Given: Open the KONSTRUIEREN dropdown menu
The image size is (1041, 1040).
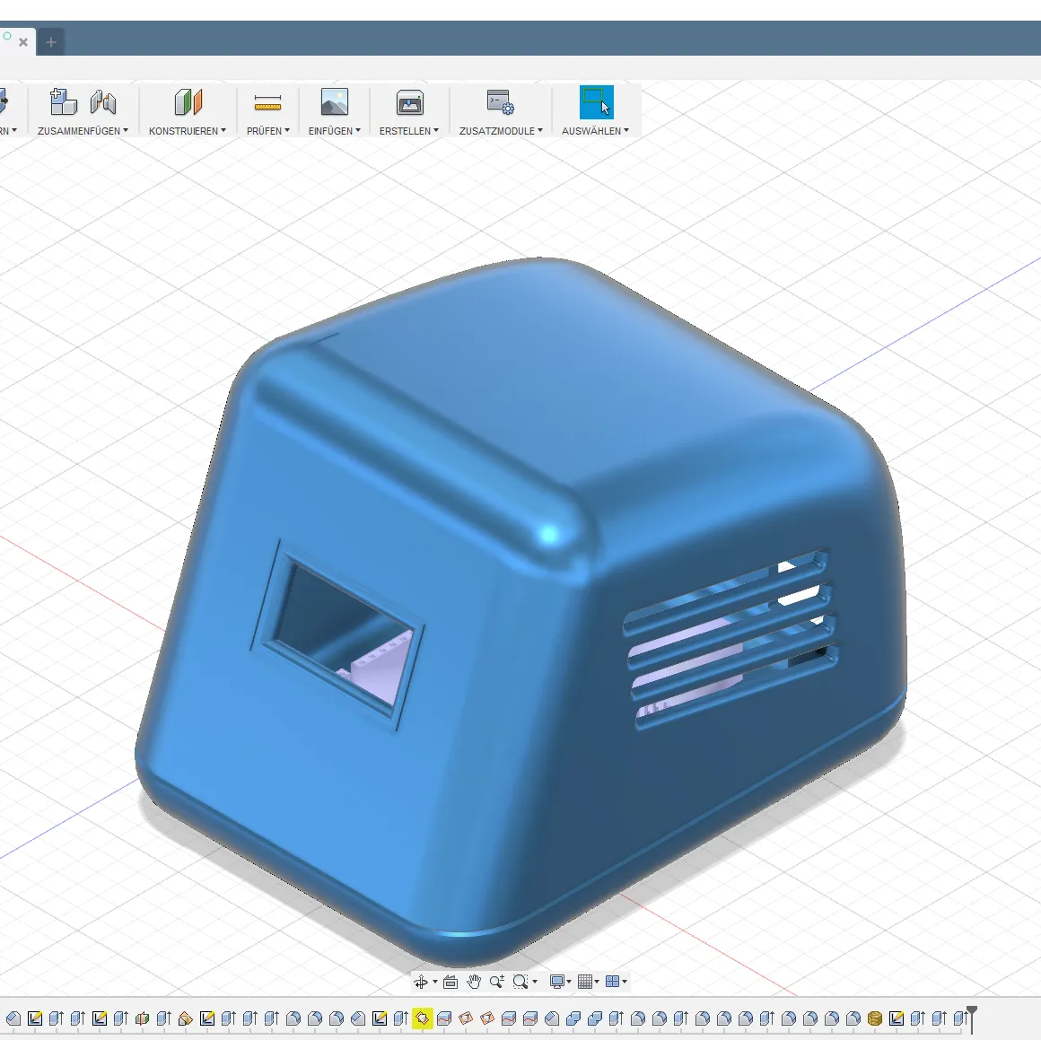Looking at the screenshot, I should [x=188, y=131].
